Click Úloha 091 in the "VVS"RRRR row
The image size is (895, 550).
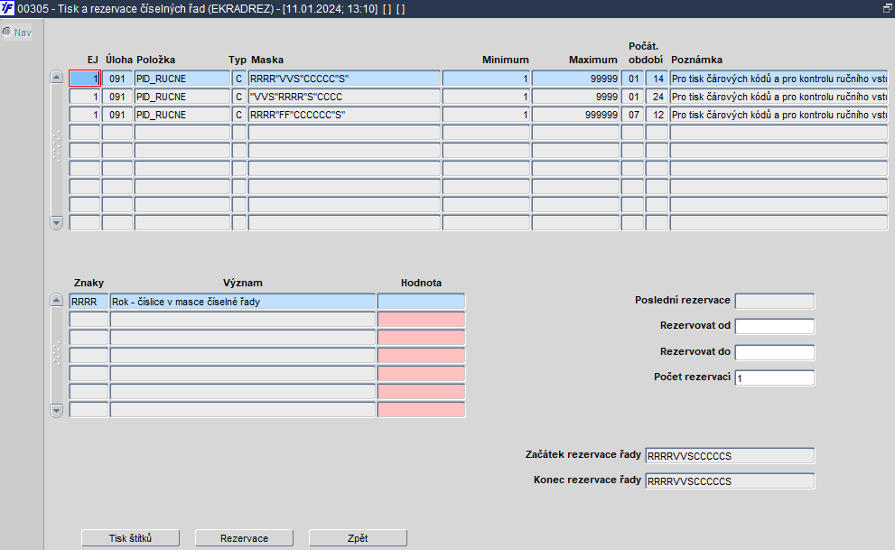[x=117, y=97]
